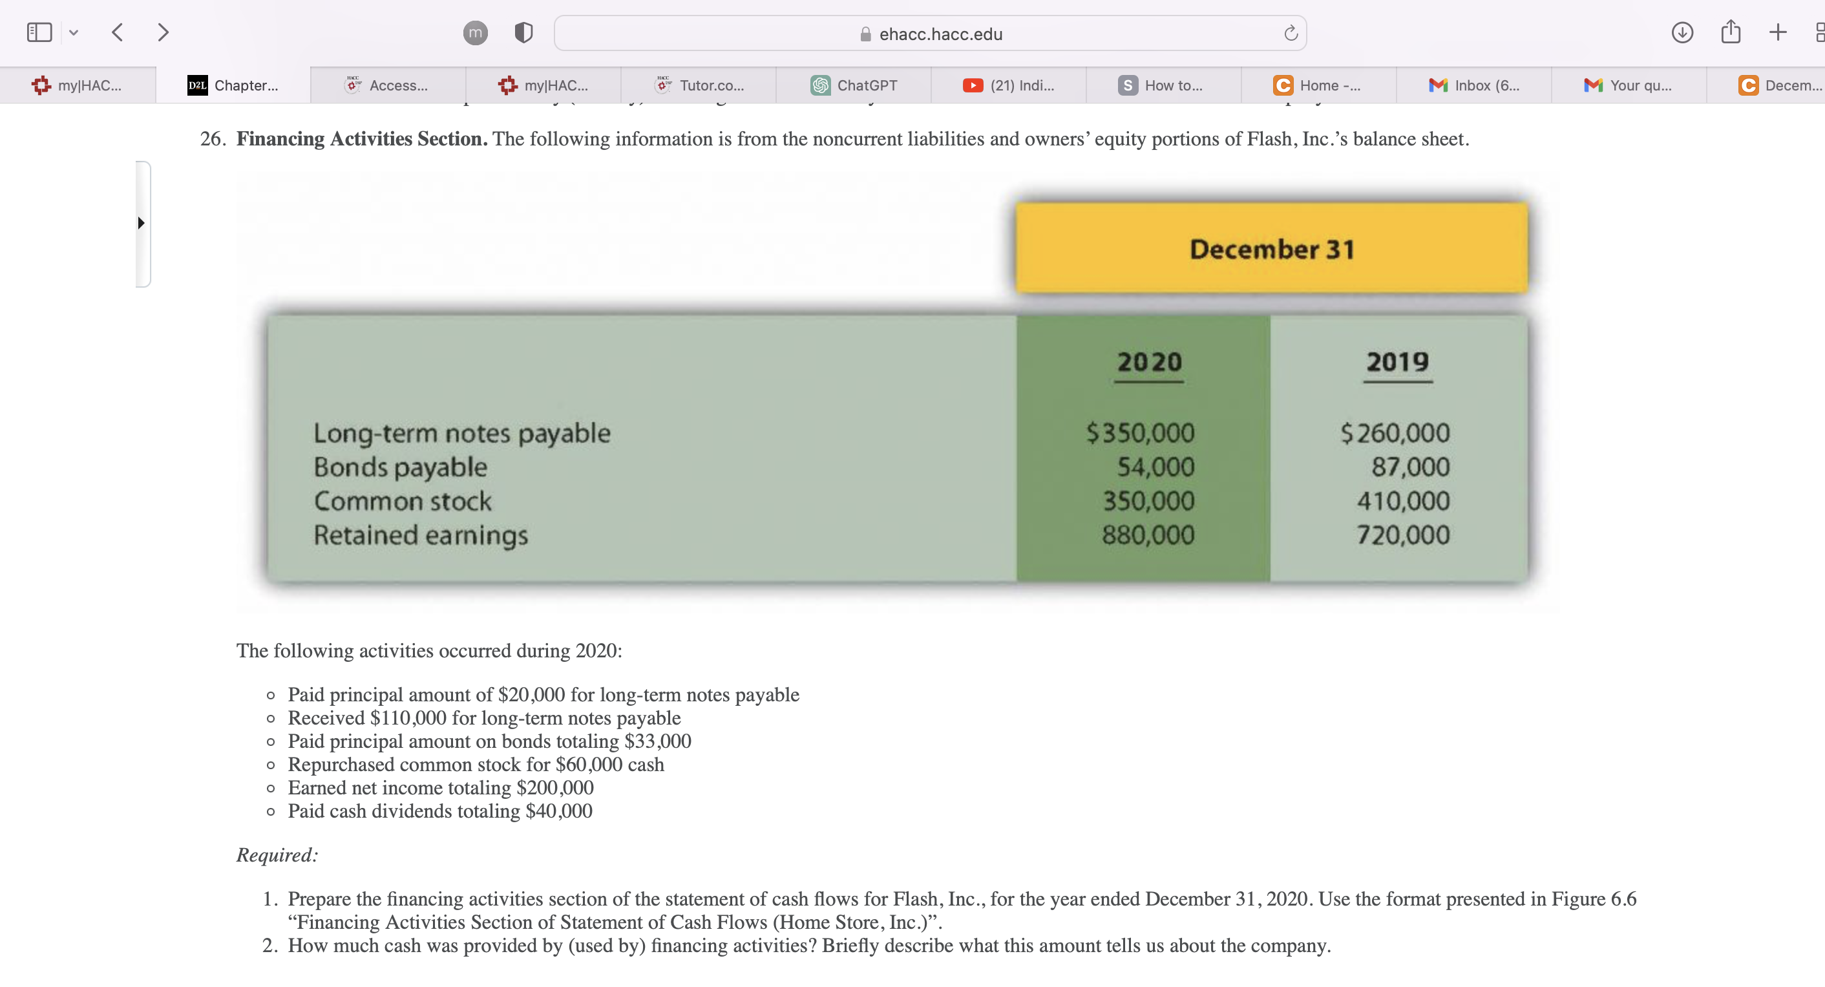Click the yellow December 31 header
1825x987 pixels.
(x=1271, y=249)
